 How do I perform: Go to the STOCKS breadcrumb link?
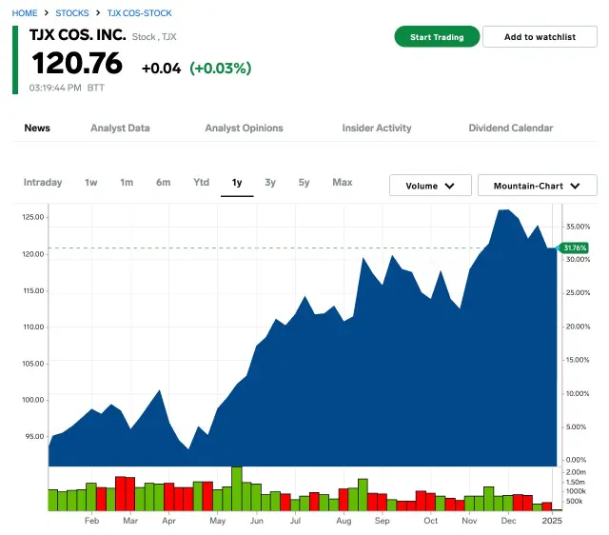pos(72,13)
